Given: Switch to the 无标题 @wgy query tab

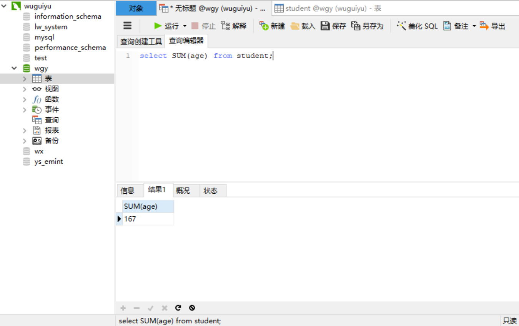Looking at the screenshot, I should pyautogui.click(x=214, y=8).
